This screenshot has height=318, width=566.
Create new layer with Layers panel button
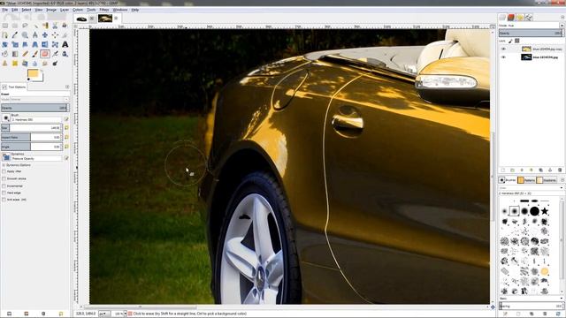tap(503, 170)
